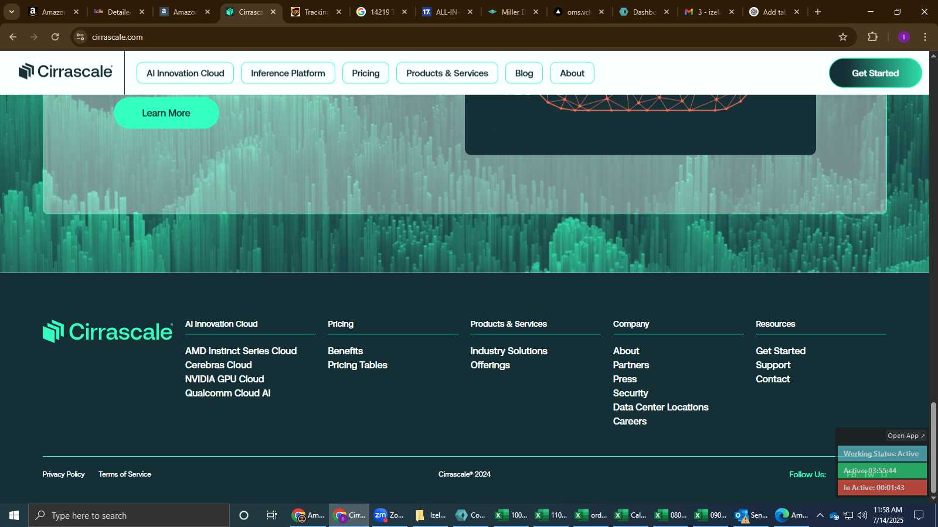Click the Learn More button
This screenshot has height=527, width=938.
[166, 113]
